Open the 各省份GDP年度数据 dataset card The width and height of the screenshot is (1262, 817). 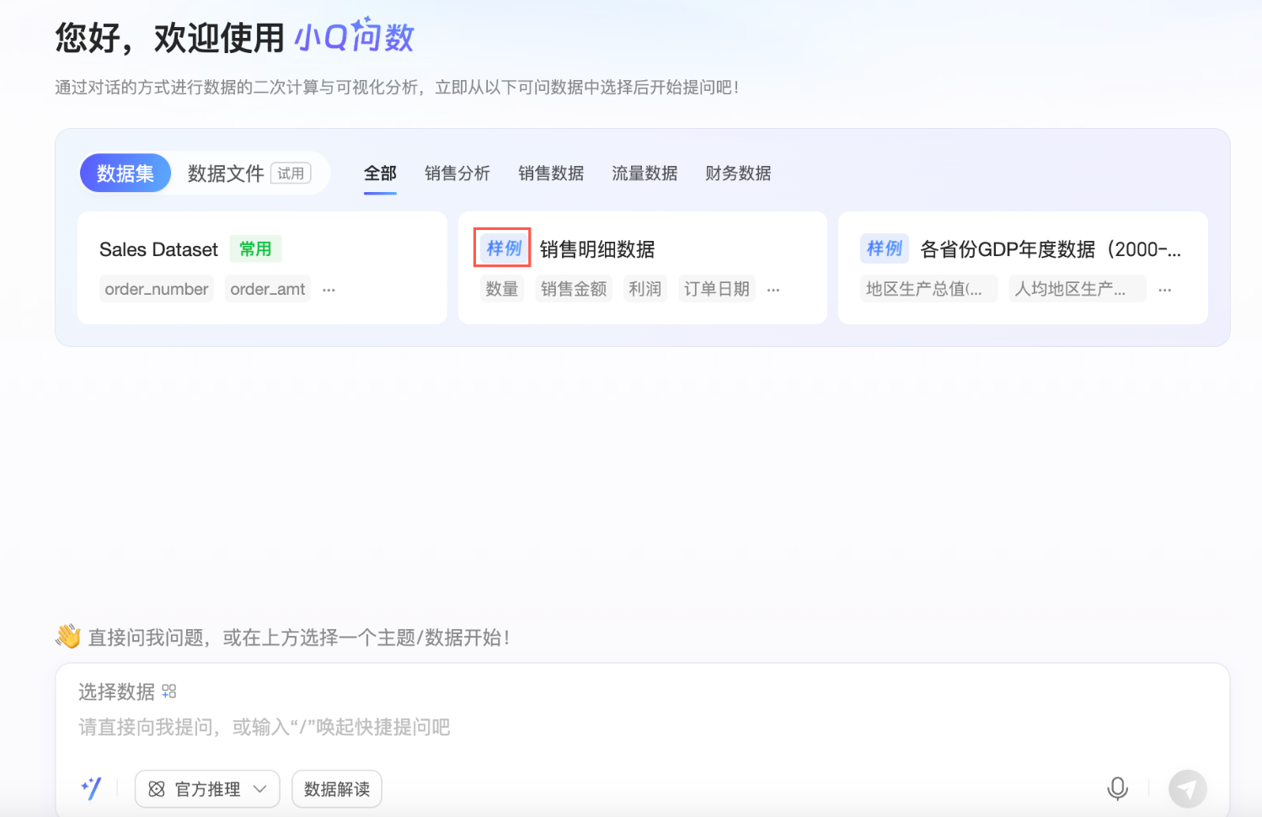point(1023,268)
